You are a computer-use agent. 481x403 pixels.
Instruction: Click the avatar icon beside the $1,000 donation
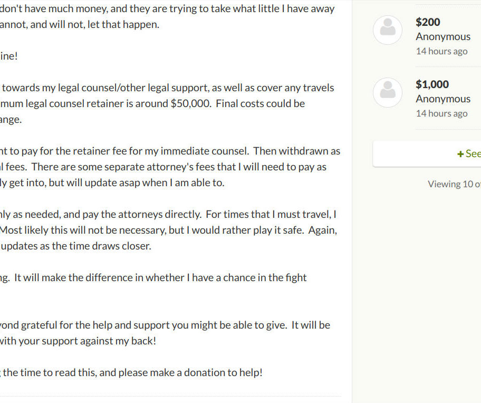[388, 92]
